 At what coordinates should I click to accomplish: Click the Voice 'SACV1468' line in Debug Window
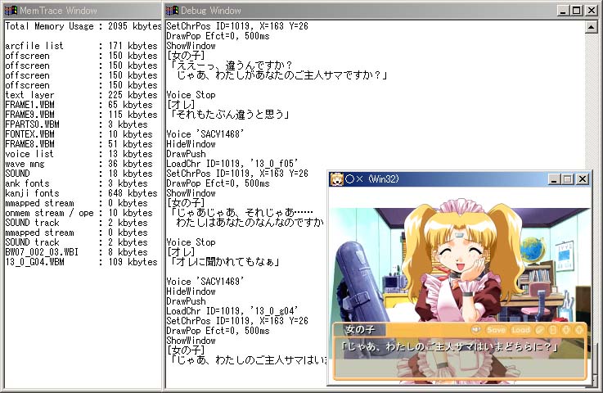(x=205, y=134)
